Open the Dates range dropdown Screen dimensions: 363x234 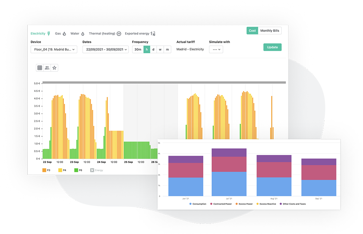[x=105, y=49]
